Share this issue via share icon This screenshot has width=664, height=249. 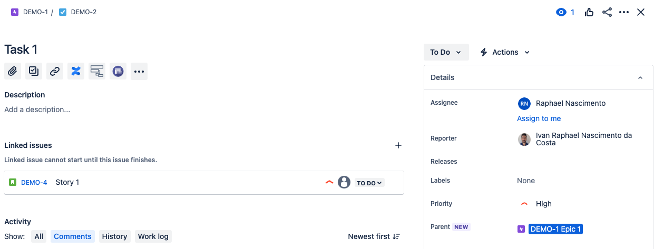tap(607, 12)
